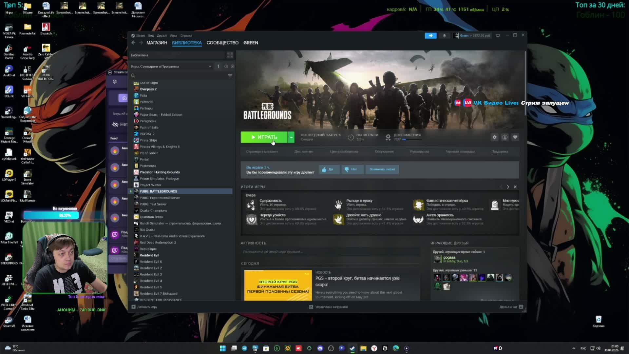Open the Игры, Саундтреки и Программы dropdown

click(171, 67)
